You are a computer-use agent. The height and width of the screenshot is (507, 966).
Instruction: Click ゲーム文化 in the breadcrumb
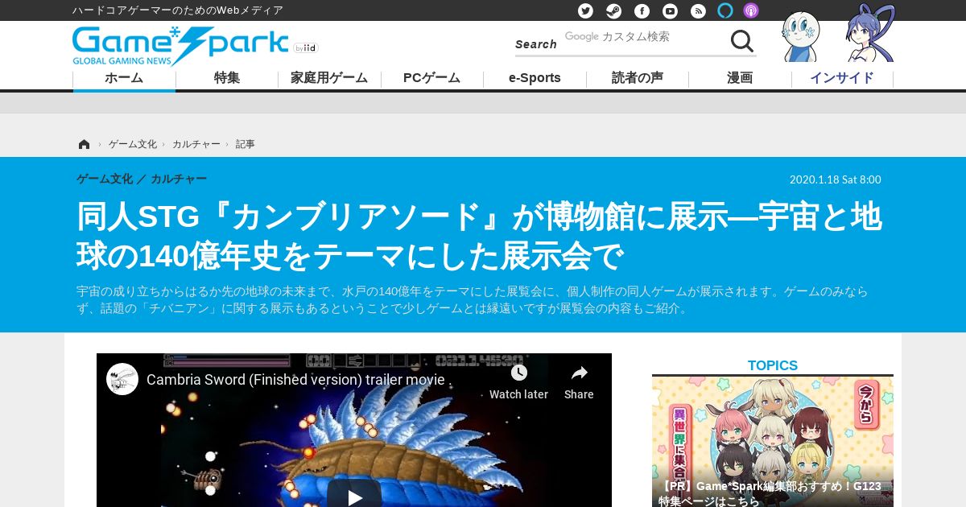tap(133, 144)
